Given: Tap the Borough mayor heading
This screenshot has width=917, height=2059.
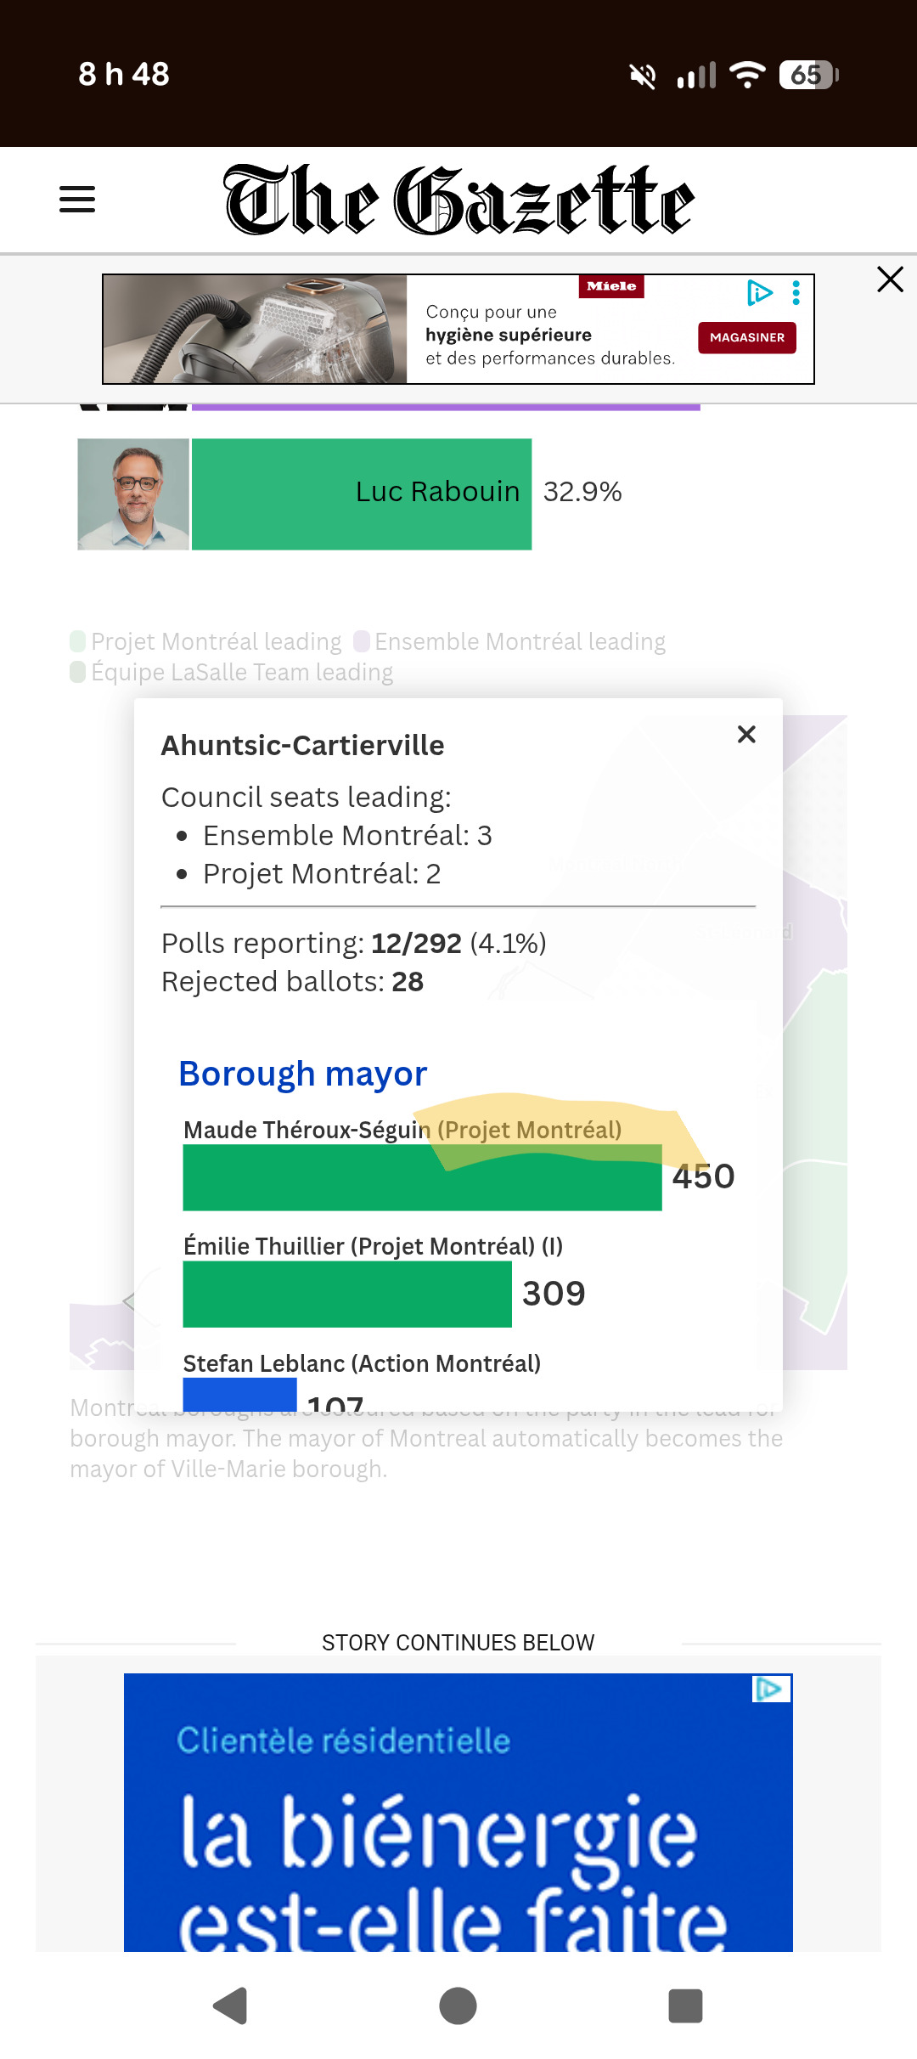Looking at the screenshot, I should 302,1074.
